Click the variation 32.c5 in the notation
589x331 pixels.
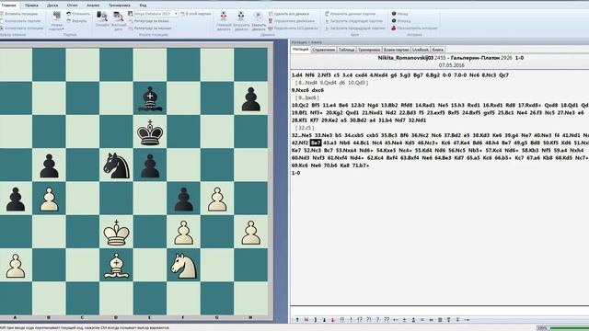(x=305, y=128)
